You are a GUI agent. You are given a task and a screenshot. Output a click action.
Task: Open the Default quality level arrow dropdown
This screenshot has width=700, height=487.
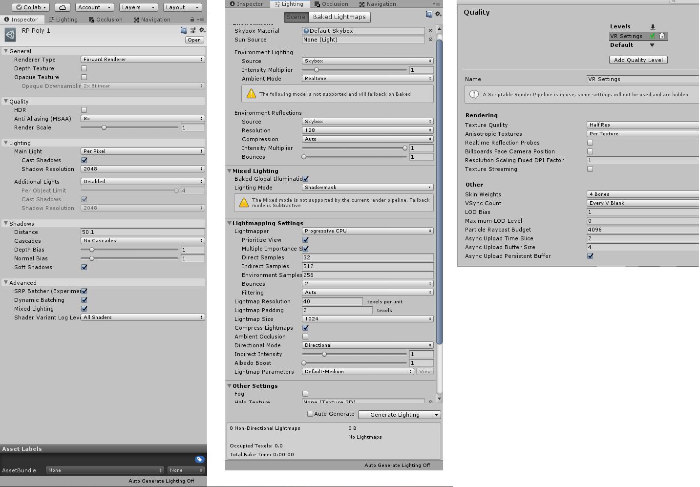point(652,45)
